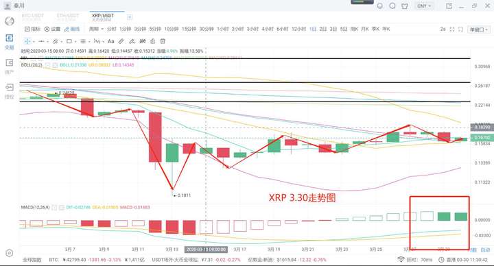Click the 2s refresh interval label
Screen dimensions: 494x266
tap(443, 29)
